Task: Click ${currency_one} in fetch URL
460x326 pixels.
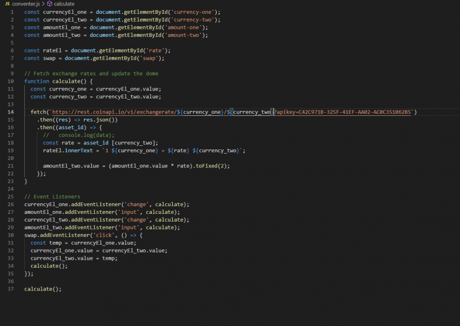Action: point(201,112)
